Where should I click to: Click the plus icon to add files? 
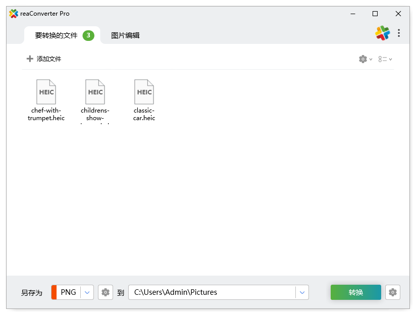click(x=30, y=59)
